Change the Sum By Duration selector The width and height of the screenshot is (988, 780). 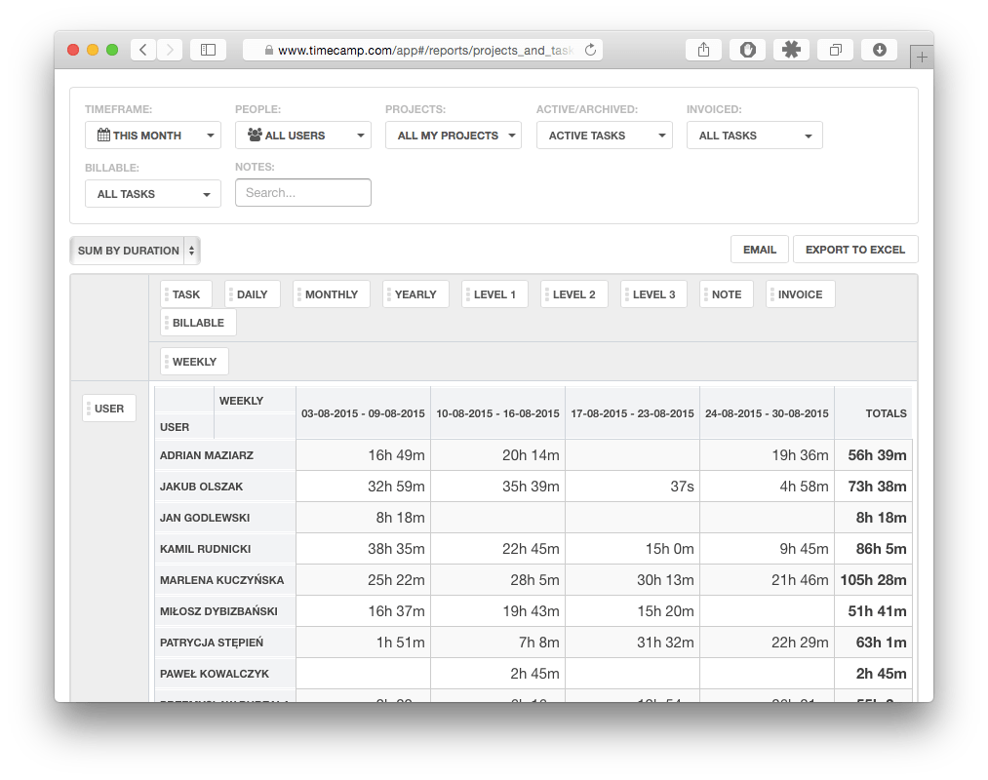pos(135,251)
